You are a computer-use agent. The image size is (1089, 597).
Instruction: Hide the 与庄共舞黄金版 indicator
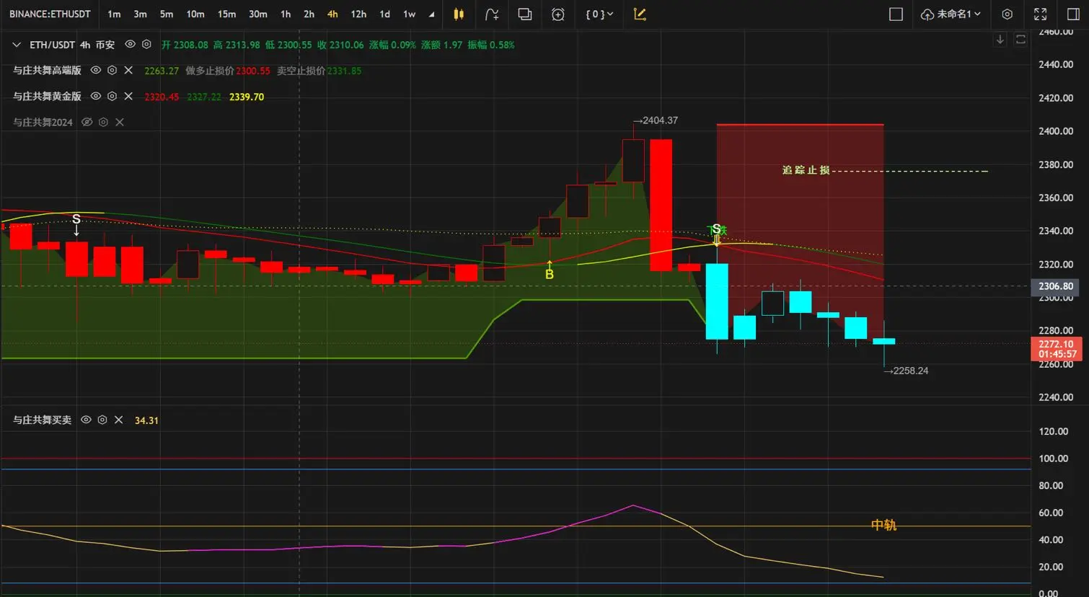[95, 96]
